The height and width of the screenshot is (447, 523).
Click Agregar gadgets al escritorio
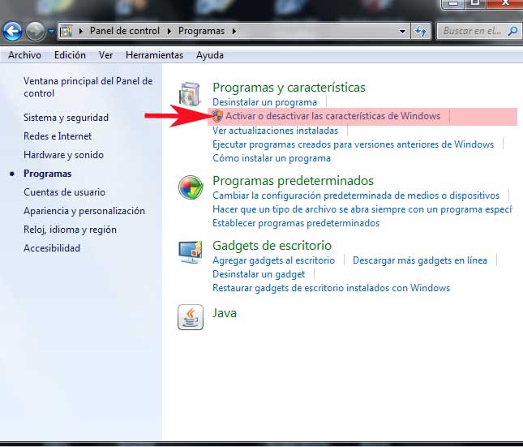tap(273, 260)
